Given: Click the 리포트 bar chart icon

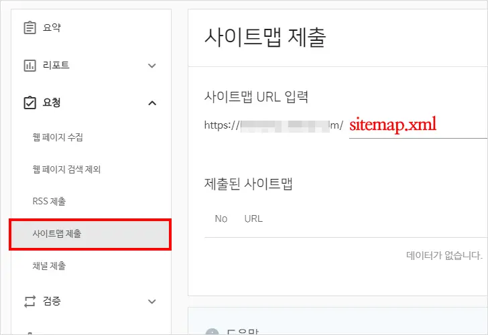Looking at the screenshot, I should point(30,65).
